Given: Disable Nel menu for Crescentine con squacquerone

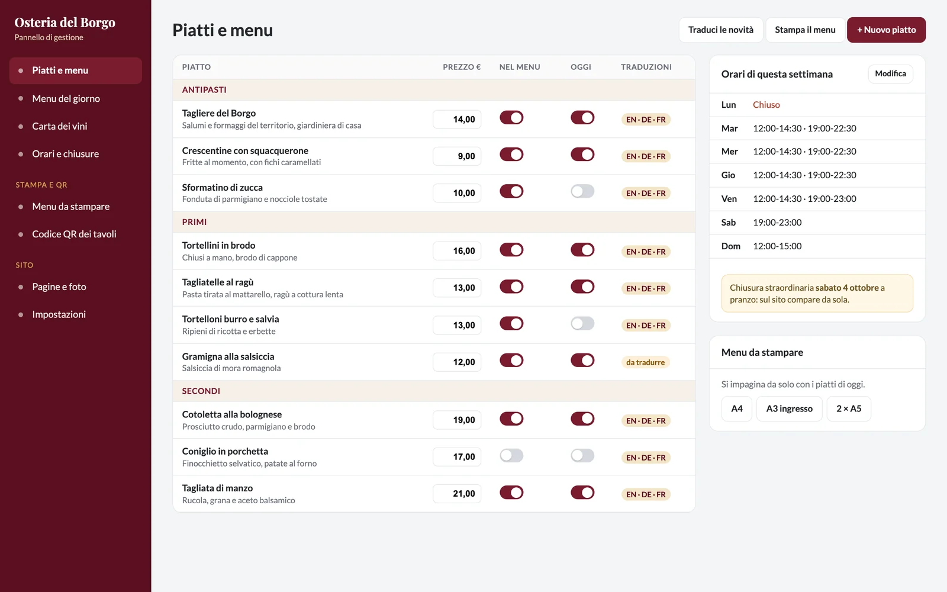Looking at the screenshot, I should pyautogui.click(x=511, y=155).
